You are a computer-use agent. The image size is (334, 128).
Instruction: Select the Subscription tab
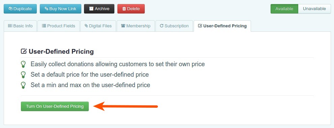tap(174, 26)
